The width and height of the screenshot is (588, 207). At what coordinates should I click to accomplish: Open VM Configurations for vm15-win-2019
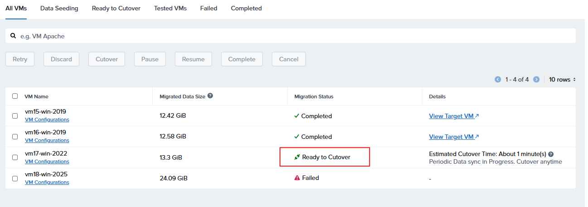pos(47,120)
